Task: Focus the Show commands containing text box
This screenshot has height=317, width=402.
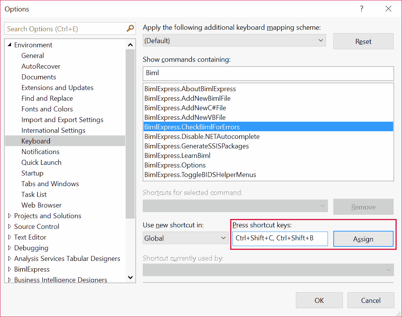Action: point(268,73)
